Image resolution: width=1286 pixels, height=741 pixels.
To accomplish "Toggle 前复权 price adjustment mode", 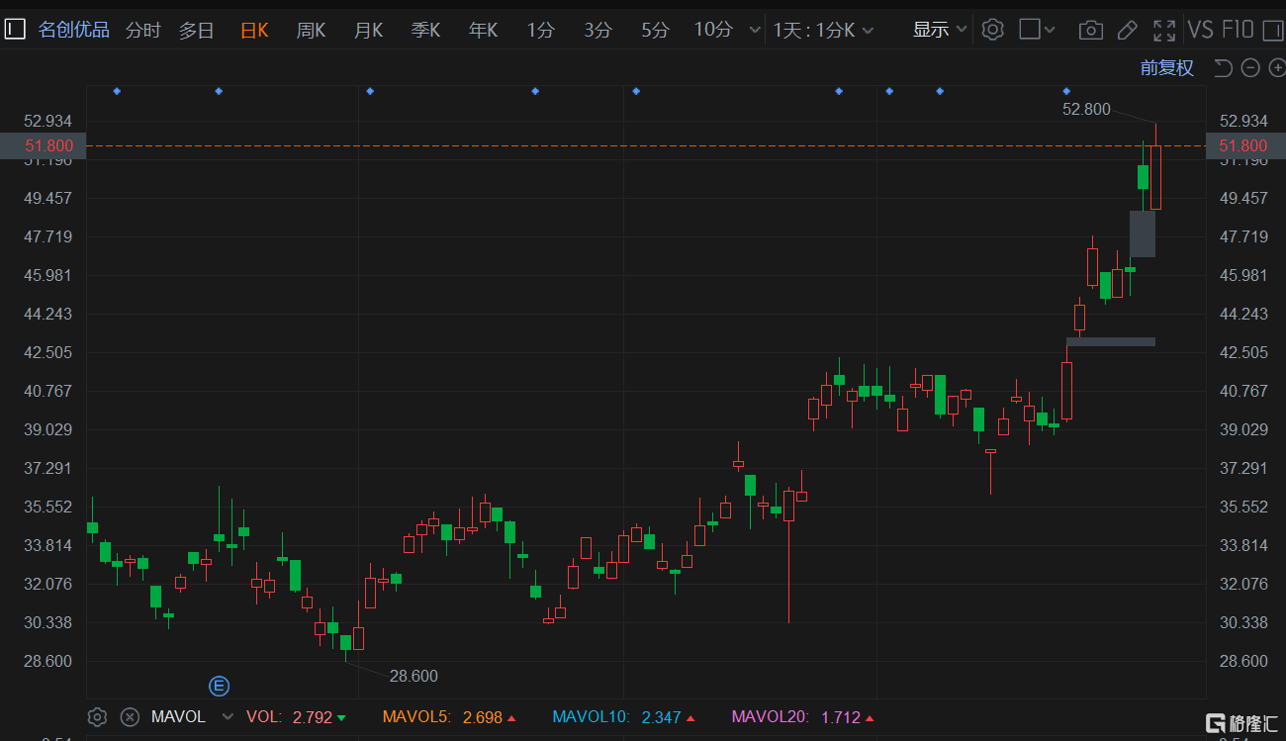I will [1166, 67].
